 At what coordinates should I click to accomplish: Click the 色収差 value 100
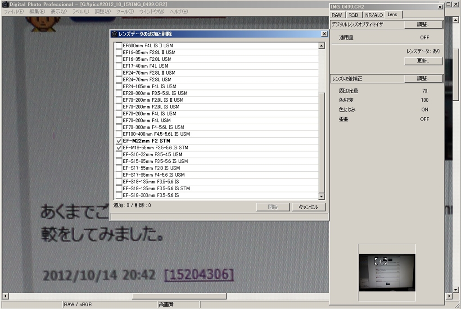point(425,100)
